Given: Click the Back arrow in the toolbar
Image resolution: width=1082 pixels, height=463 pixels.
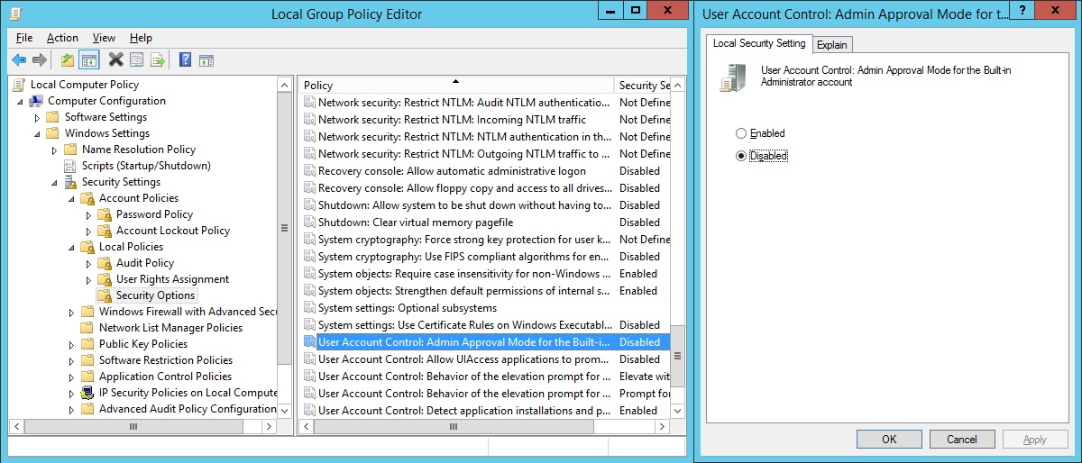Looking at the screenshot, I should [19, 60].
